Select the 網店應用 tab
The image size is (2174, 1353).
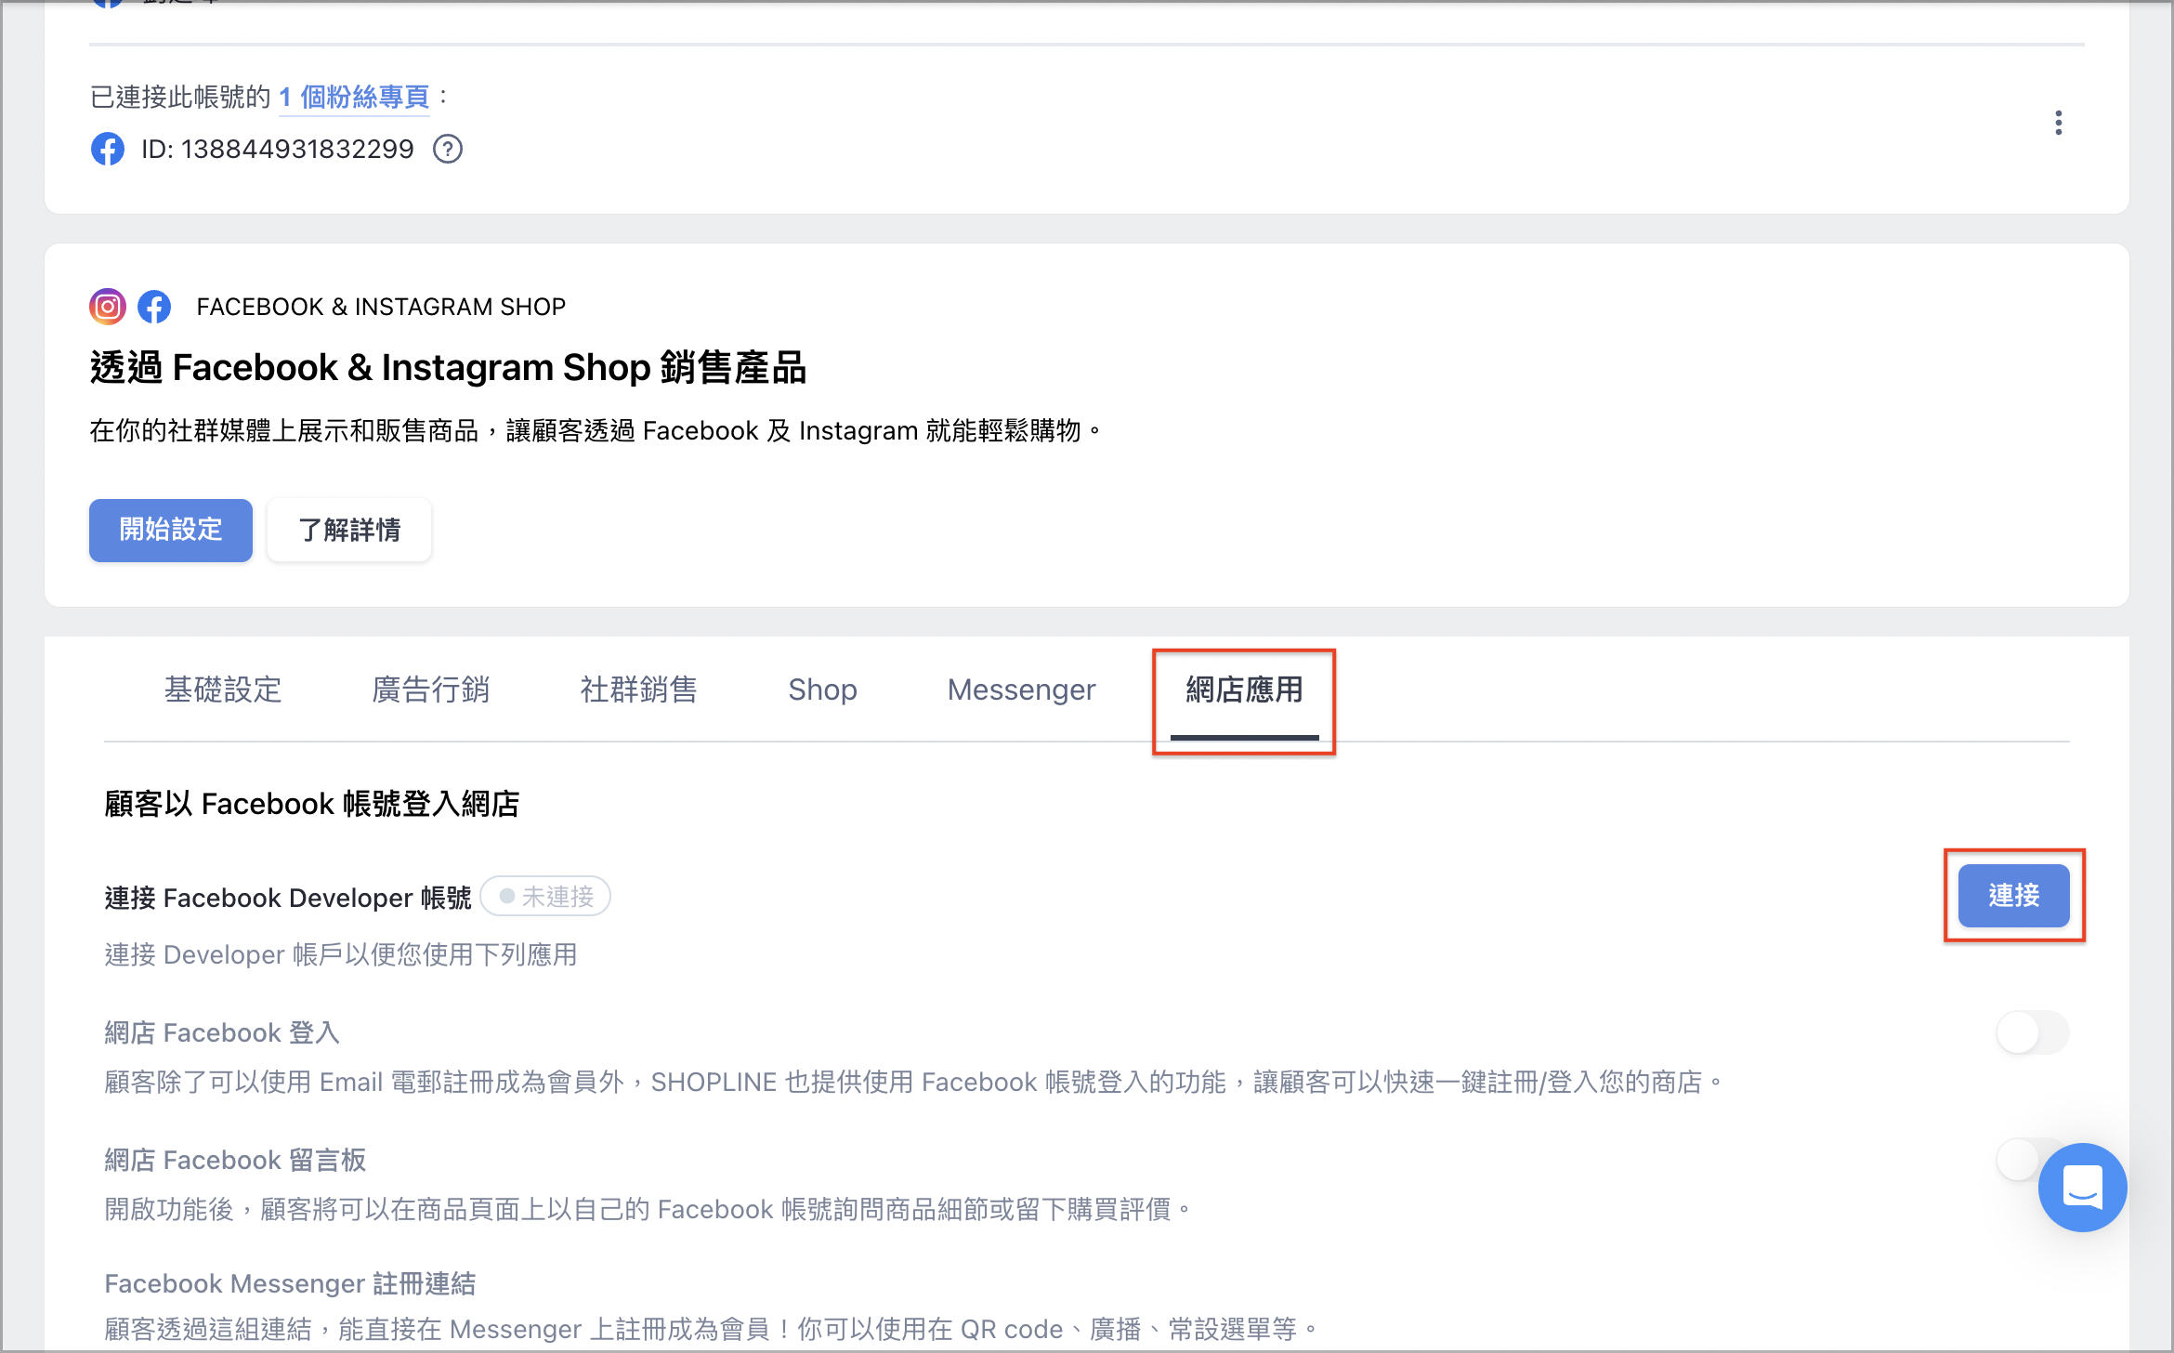click(1244, 690)
